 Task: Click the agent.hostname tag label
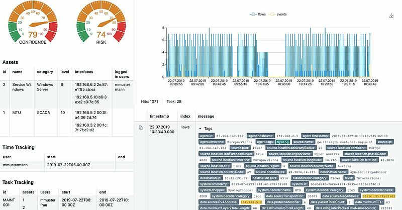click(260, 136)
